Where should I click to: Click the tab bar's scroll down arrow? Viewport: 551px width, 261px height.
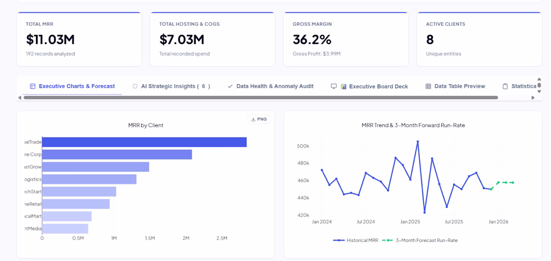[x=539, y=91]
